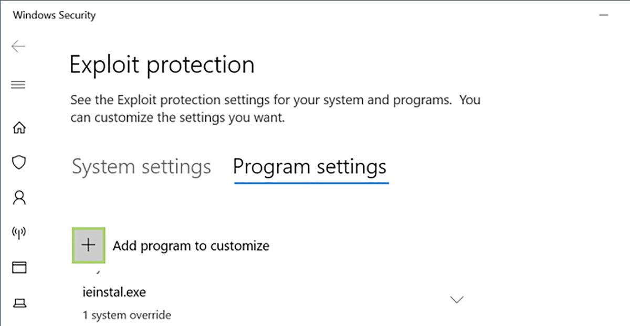Image resolution: width=630 pixels, height=326 pixels.
Task: Open Virus & threat protection
Action: (19, 162)
